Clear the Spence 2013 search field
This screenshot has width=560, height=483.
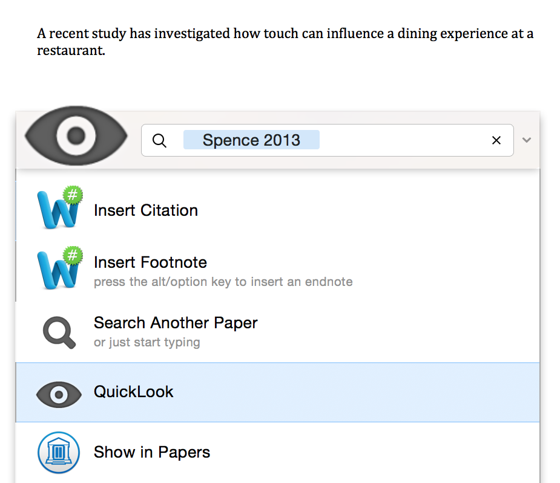(x=496, y=140)
